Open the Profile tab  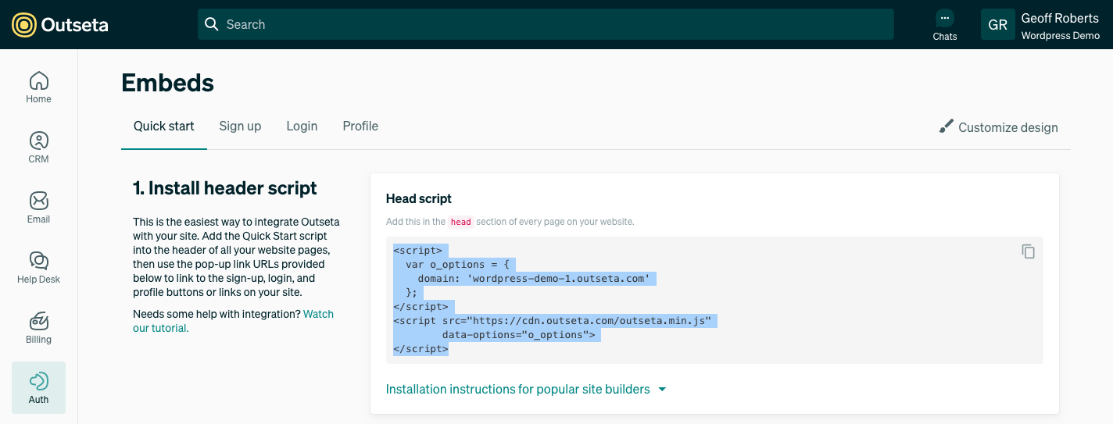(x=360, y=126)
